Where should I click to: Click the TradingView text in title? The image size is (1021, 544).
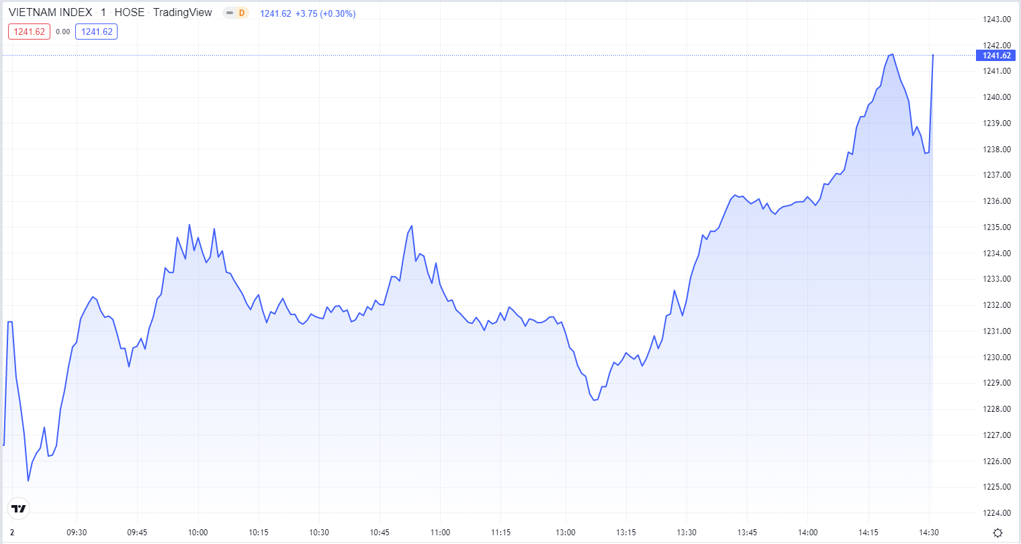183,13
